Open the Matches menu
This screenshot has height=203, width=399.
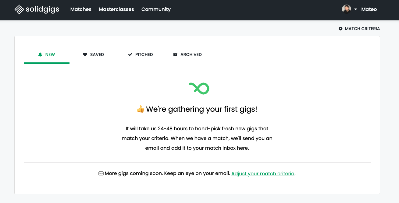(x=81, y=9)
